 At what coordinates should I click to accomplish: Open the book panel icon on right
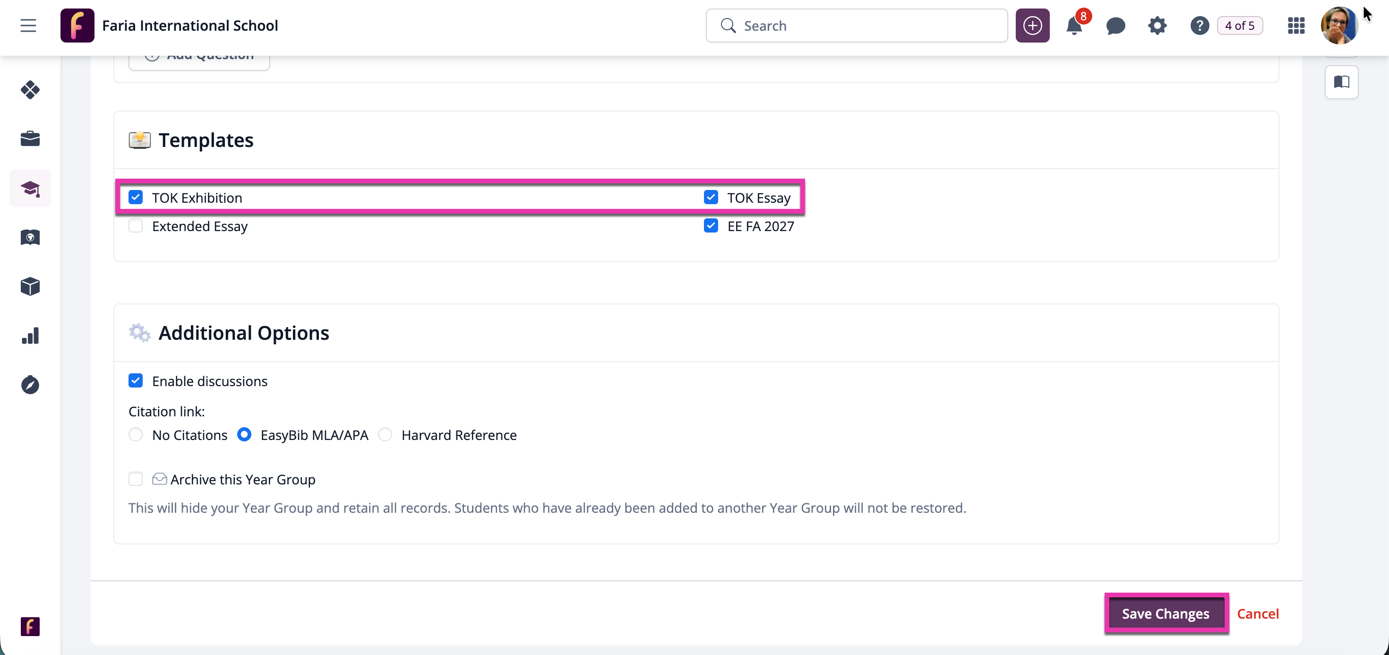pos(1342,82)
